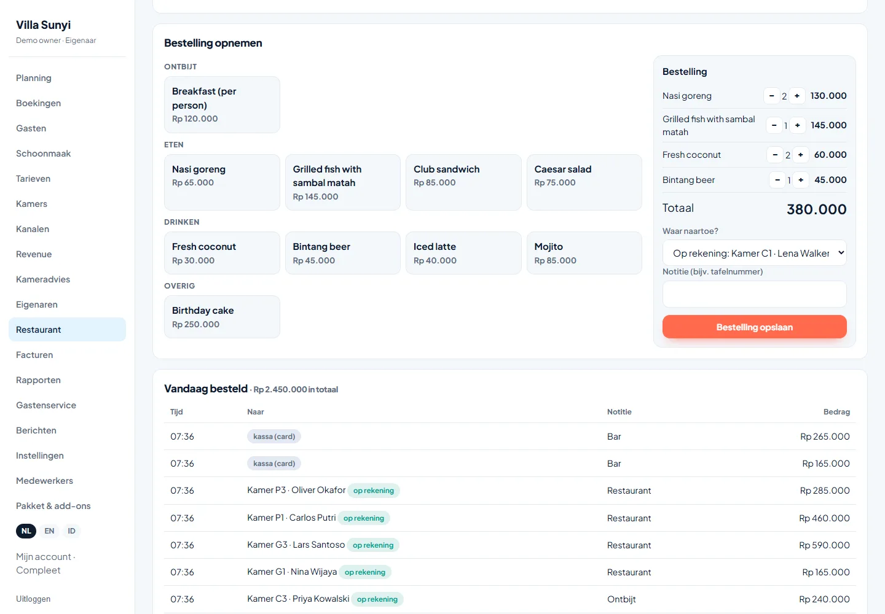The height and width of the screenshot is (614, 885).
Task: Select the Rp 265.000 kassa (card) badge
Action: 274,437
